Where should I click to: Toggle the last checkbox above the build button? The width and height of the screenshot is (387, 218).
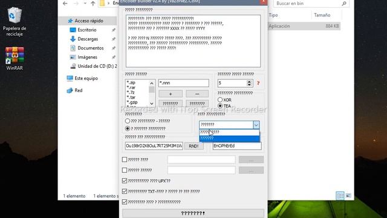coord(125,202)
